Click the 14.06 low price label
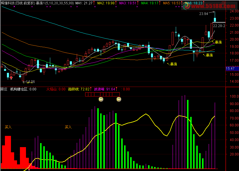Screen dimensions: 239x171 (x=31, y=82)
